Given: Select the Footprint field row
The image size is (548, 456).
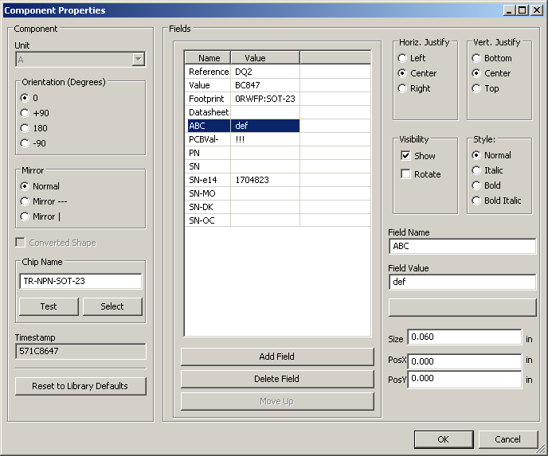Looking at the screenshot, I should pos(277,99).
